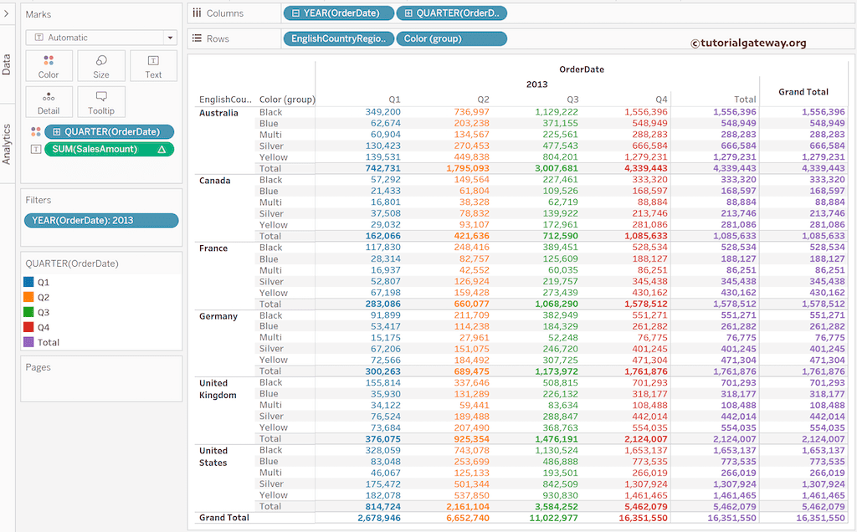
Task: Click the Australia row header
Action: point(218,113)
